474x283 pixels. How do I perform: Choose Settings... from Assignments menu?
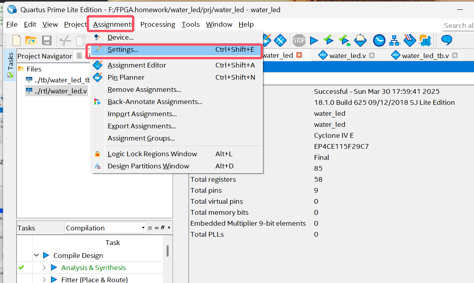coord(177,50)
